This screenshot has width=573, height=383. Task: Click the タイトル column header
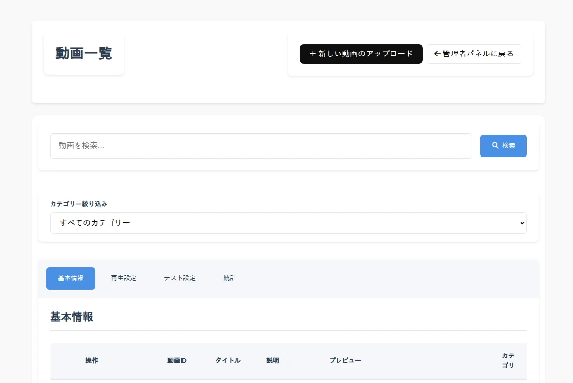coord(228,361)
